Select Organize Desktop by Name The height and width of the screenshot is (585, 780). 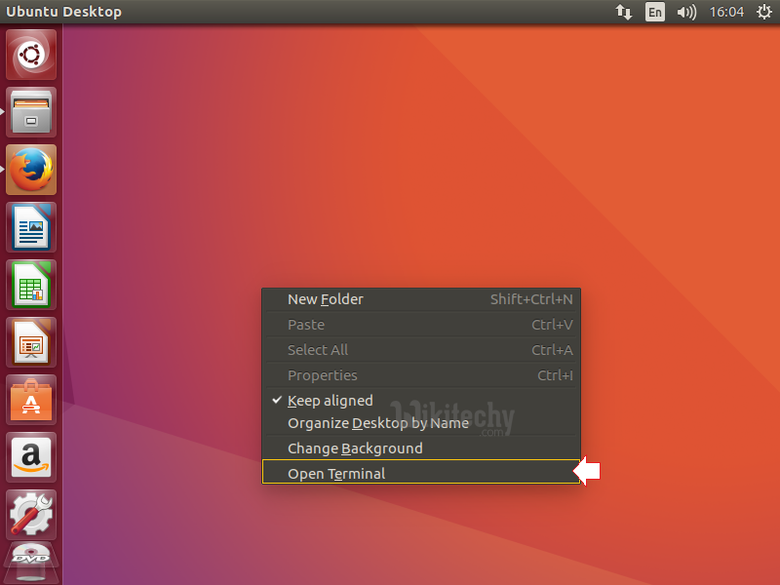pyautogui.click(x=378, y=423)
